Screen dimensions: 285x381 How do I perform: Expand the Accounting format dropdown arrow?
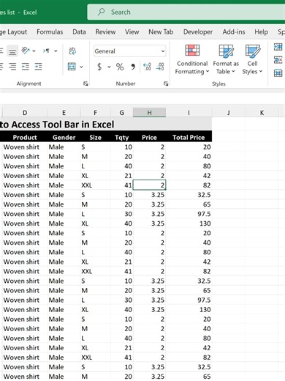coord(109,67)
